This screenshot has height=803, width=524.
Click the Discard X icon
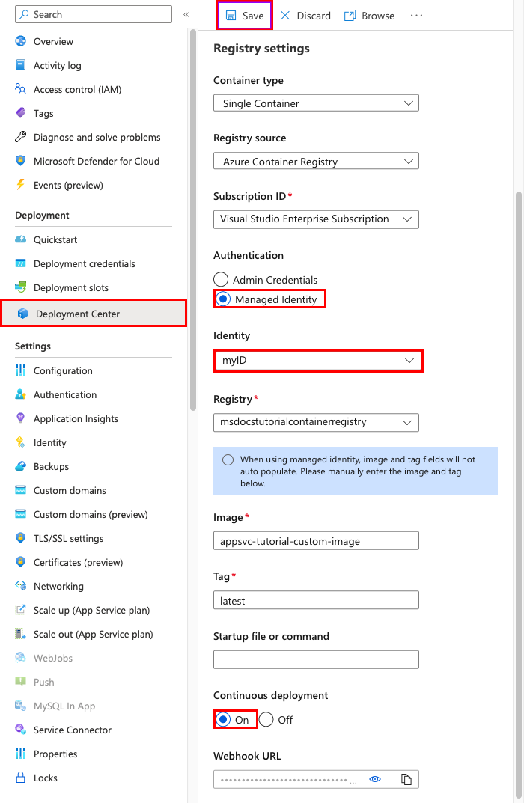tap(285, 16)
